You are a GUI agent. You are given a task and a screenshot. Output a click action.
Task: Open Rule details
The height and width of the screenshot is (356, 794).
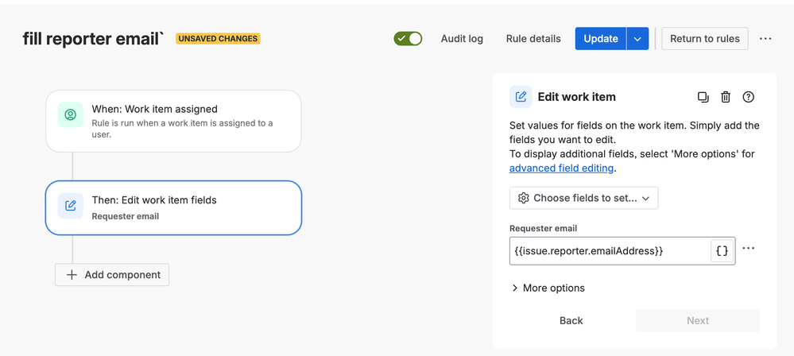click(533, 38)
